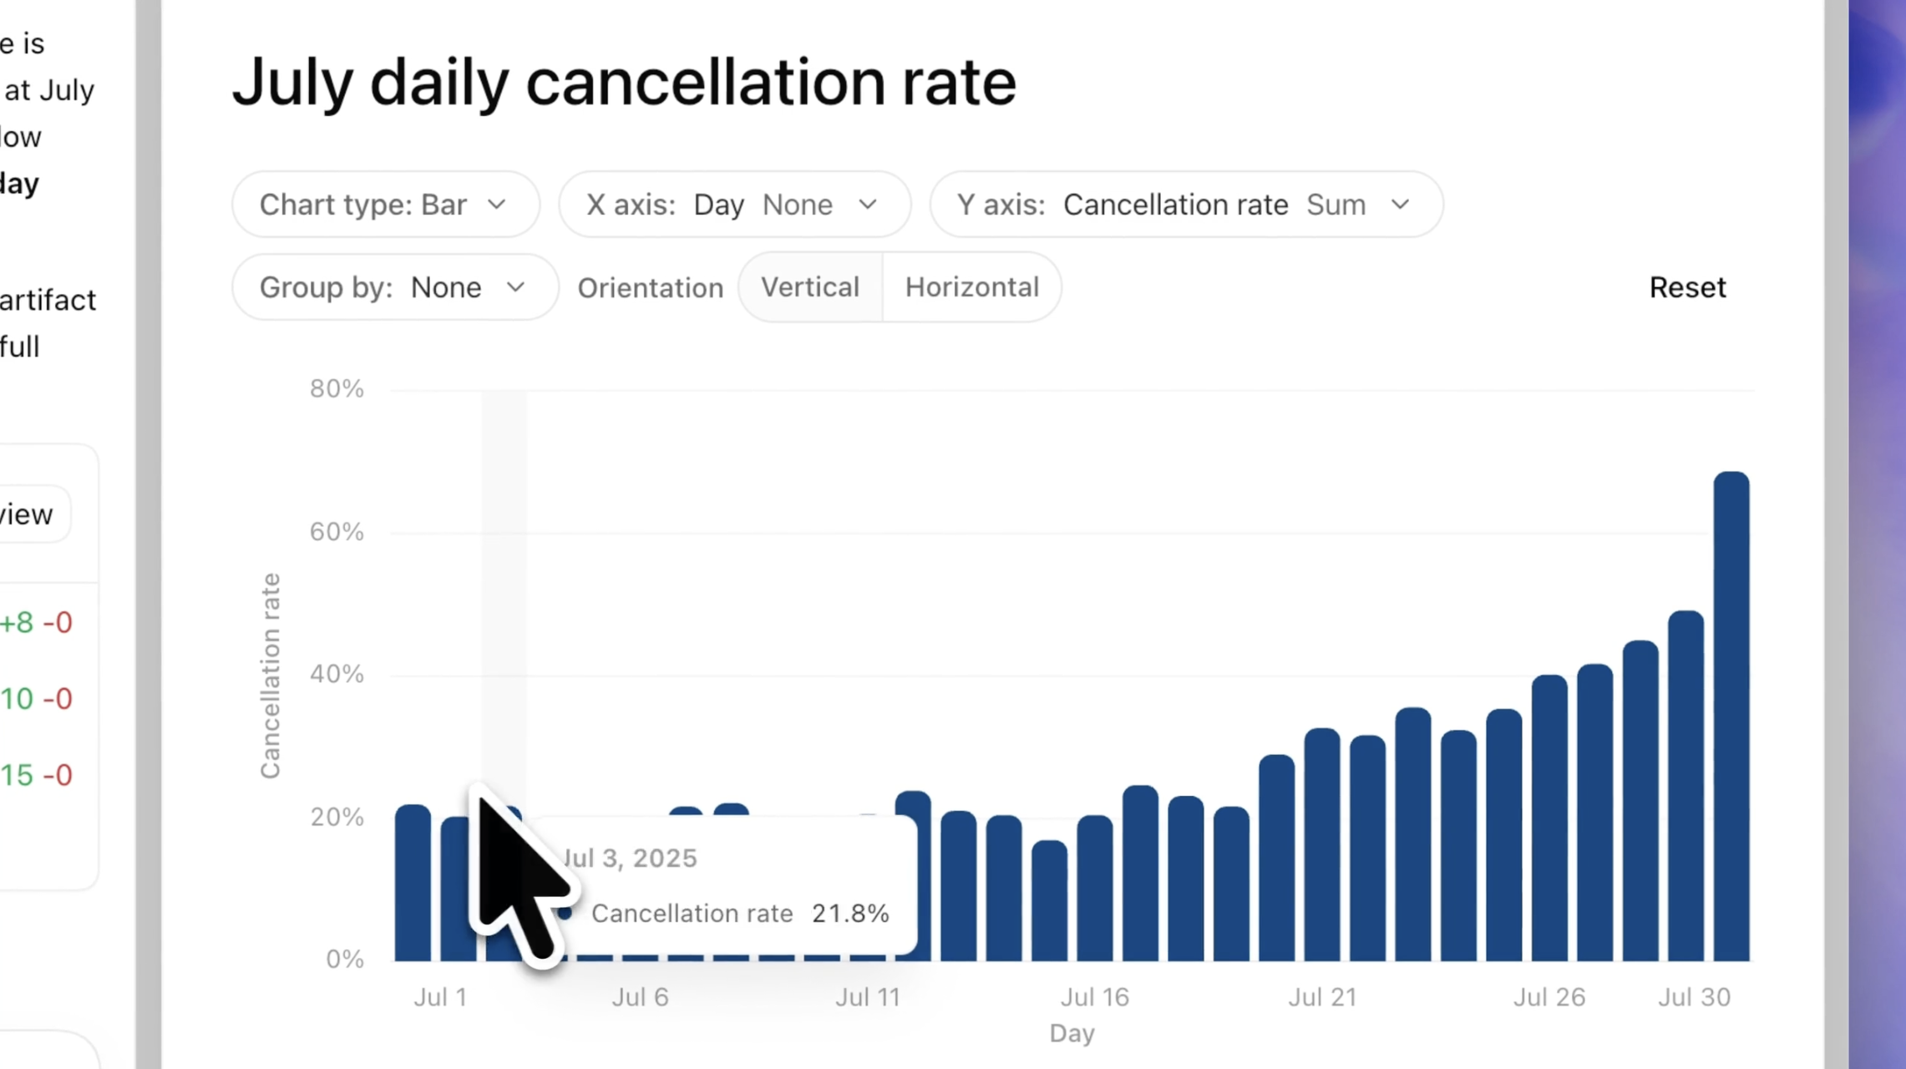The image size is (1906, 1069).
Task: Expand the Group by: None dropdown
Action: (394, 287)
